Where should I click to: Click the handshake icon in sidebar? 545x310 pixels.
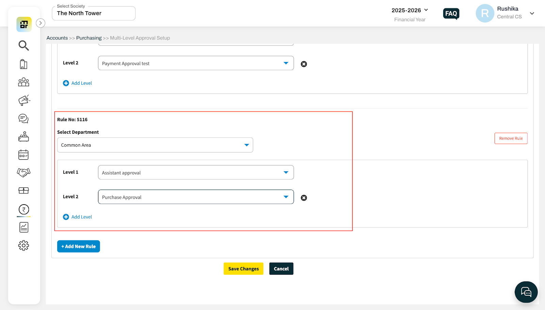[24, 173]
